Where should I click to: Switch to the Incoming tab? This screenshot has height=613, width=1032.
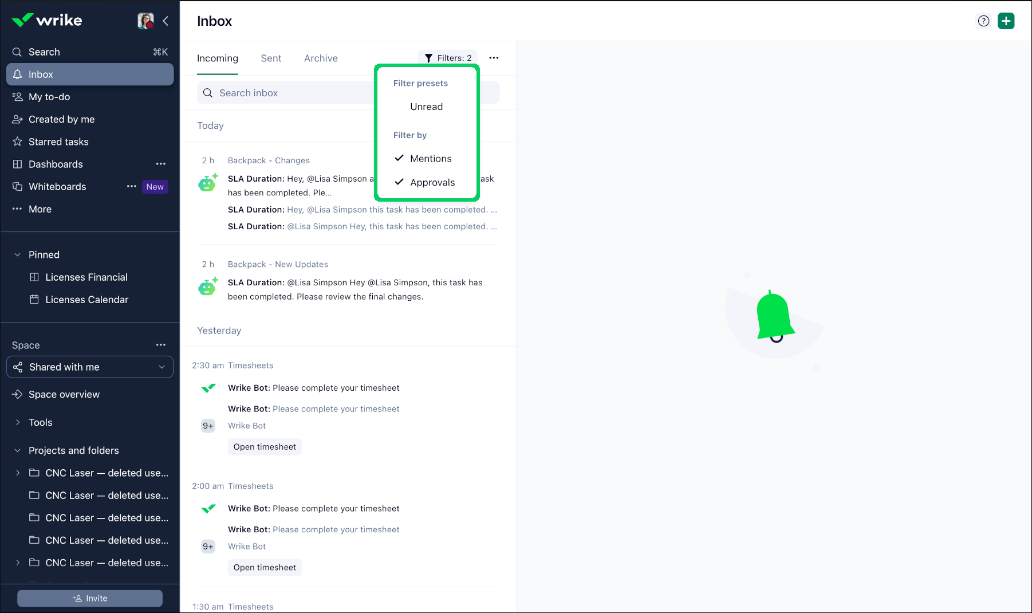218,58
